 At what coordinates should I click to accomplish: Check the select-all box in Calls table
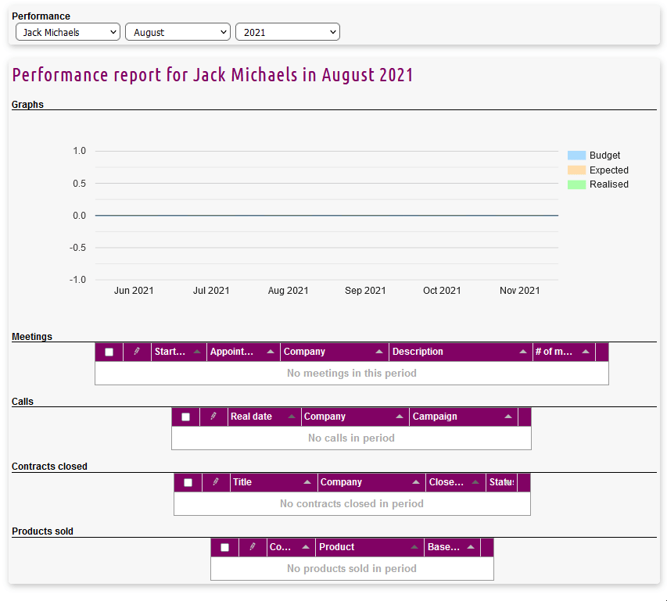[x=186, y=417]
